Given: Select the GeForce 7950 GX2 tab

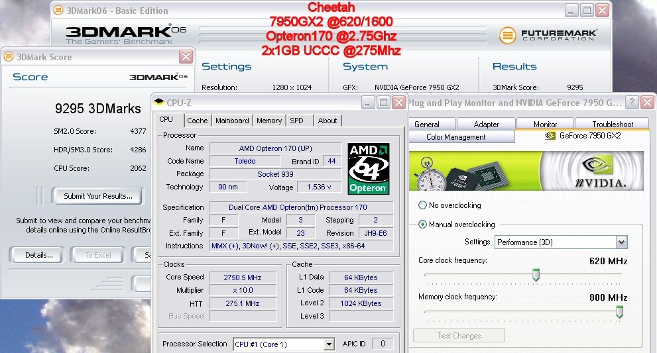Looking at the screenshot, I should click(583, 136).
